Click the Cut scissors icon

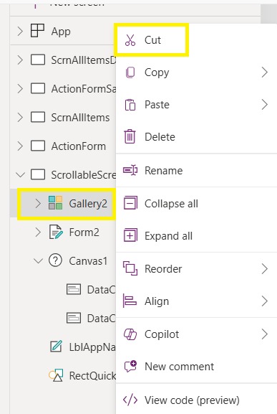click(x=130, y=40)
